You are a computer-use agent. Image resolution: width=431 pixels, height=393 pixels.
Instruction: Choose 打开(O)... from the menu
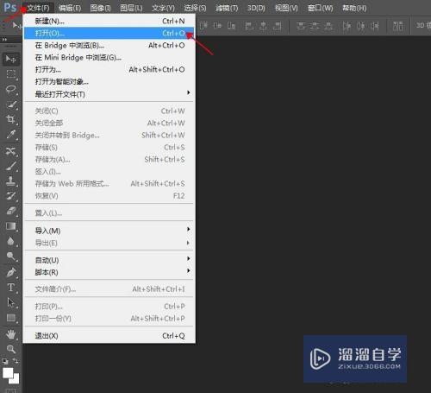click(109, 33)
